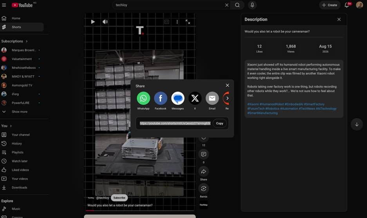This screenshot has width=367, height=218.
Task: Select Shorts in the sidebar
Action: click(x=22, y=27)
